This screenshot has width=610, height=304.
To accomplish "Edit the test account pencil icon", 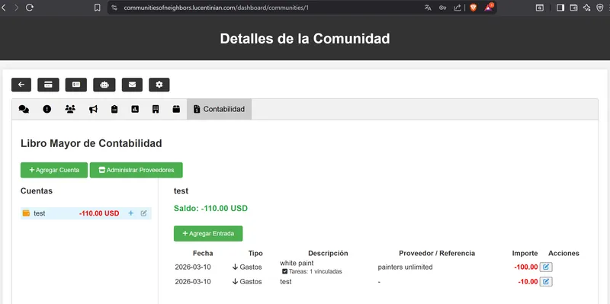I will click(x=143, y=213).
